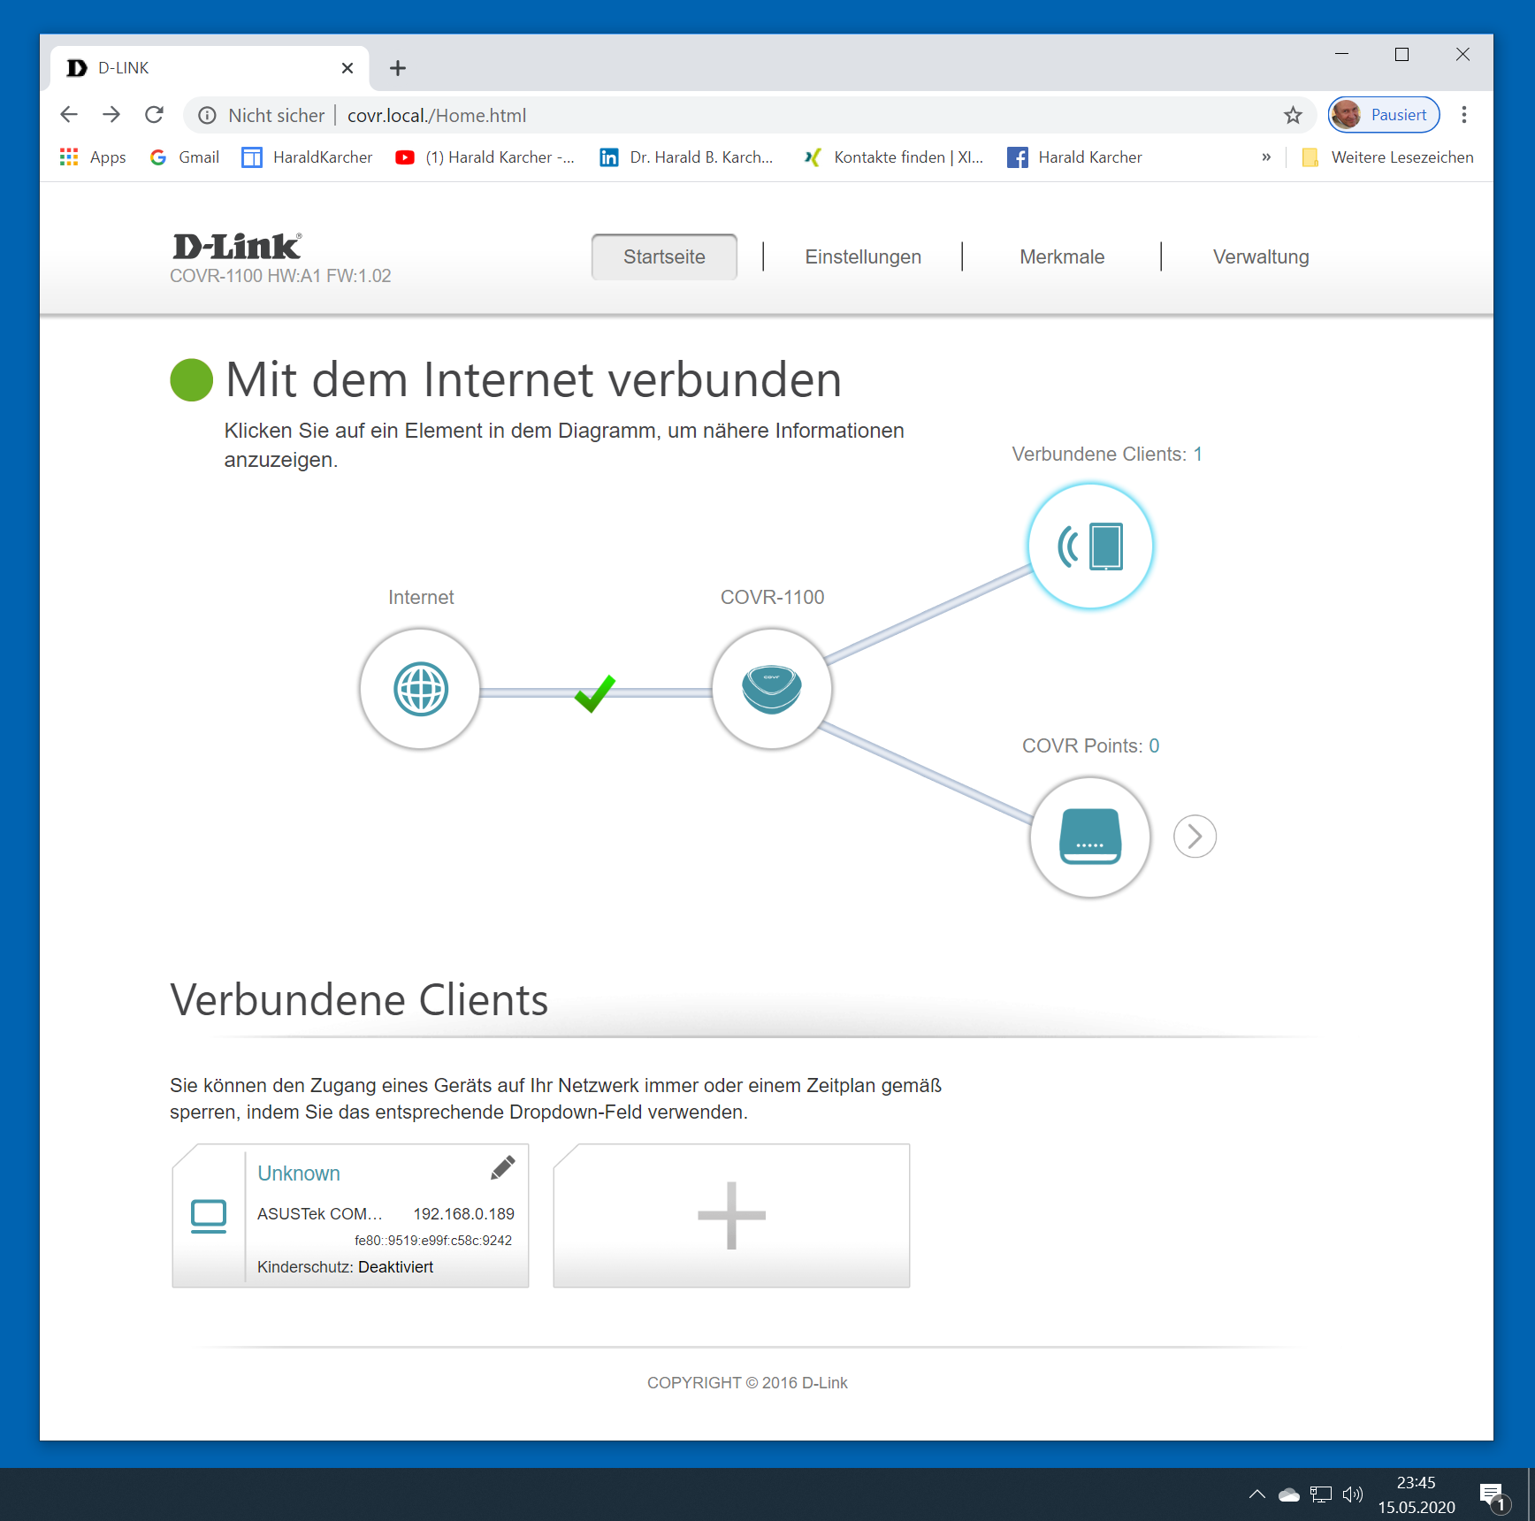
Task: Maximize the Chrome window
Action: [1401, 55]
